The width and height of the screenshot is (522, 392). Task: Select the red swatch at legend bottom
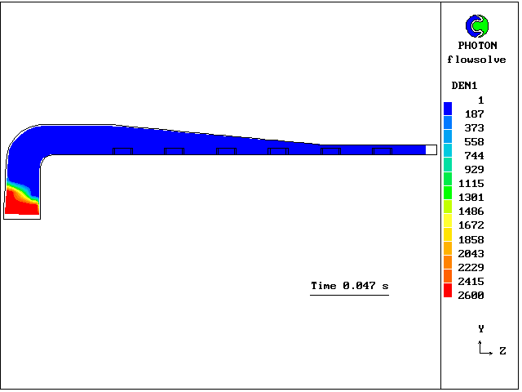tap(448, 290)
